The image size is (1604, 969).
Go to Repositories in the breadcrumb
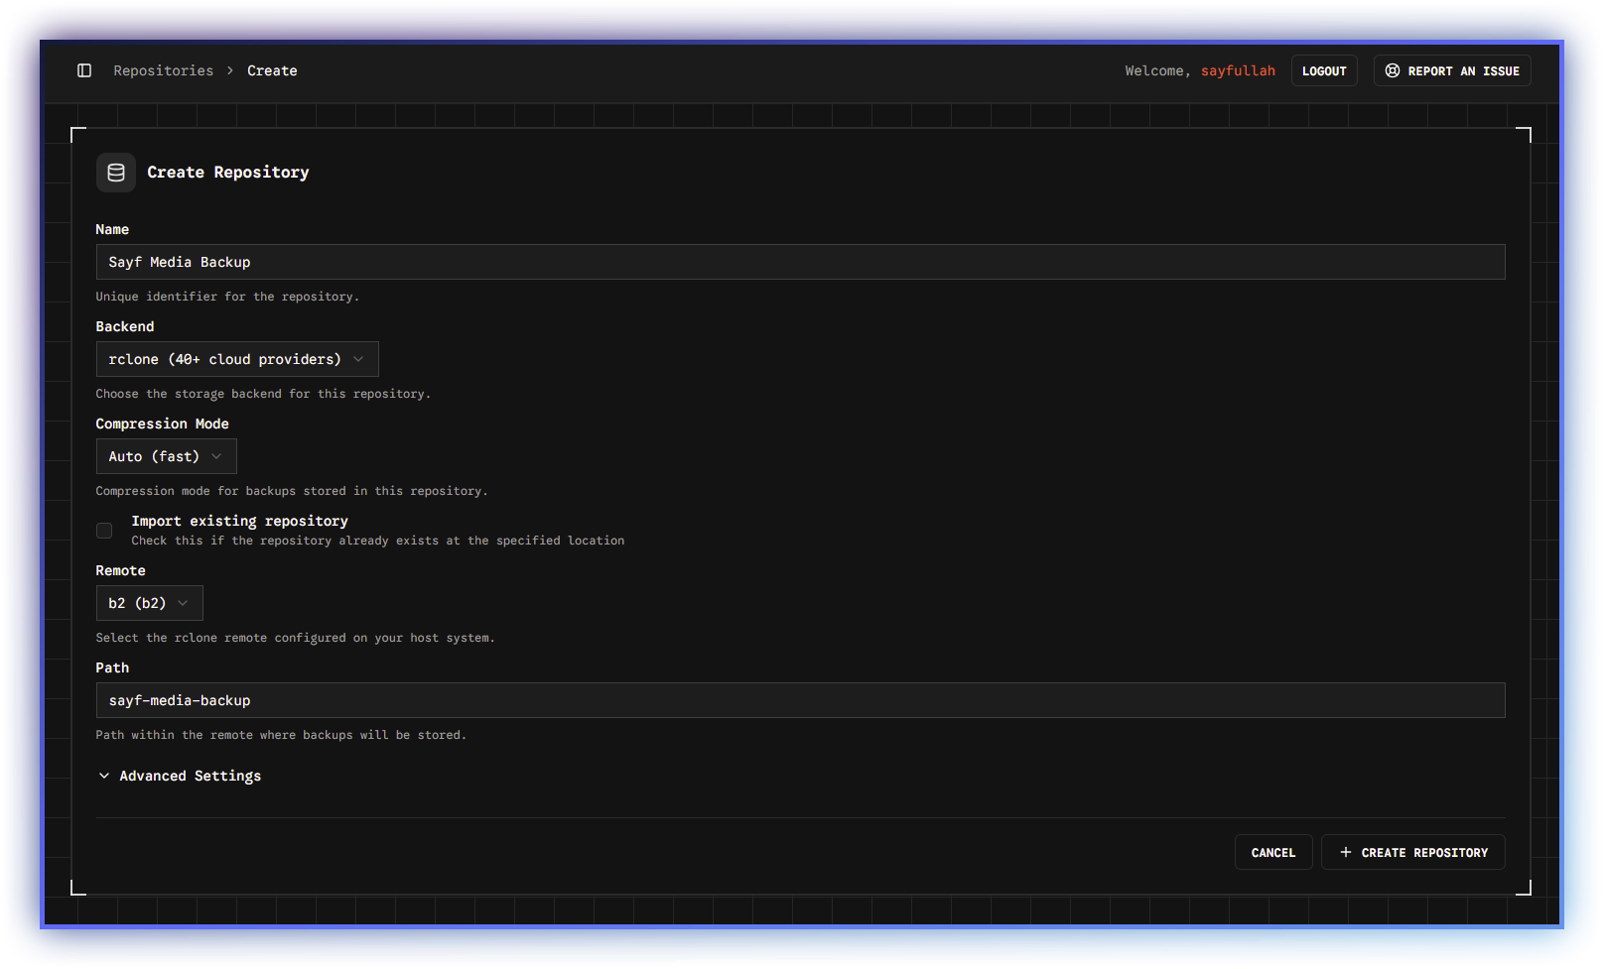(163, 70)
